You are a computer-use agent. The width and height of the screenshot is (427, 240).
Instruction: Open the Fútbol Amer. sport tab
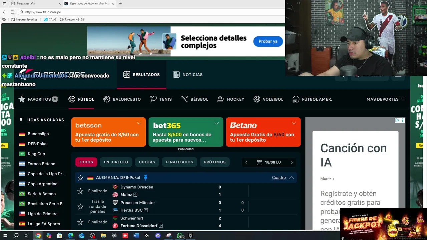[312, 99]
